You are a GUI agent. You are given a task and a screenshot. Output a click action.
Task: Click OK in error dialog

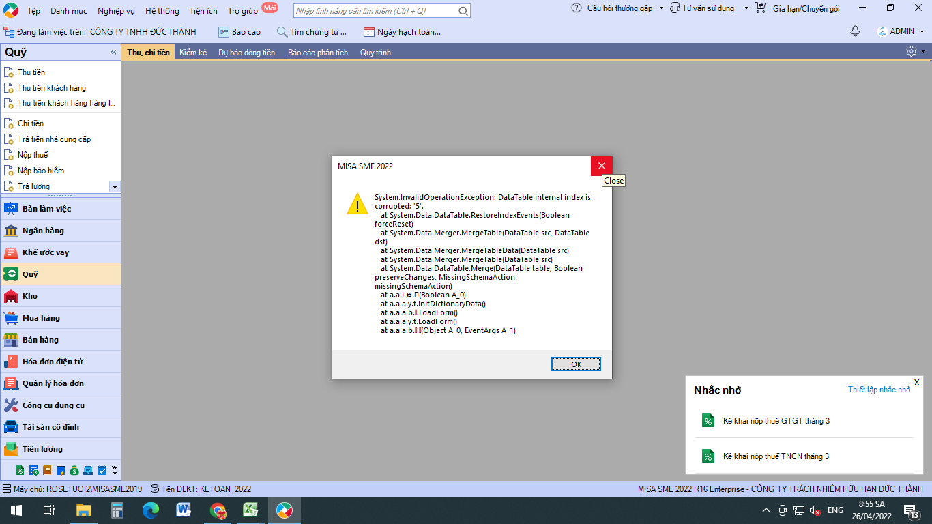coord(576,364)
